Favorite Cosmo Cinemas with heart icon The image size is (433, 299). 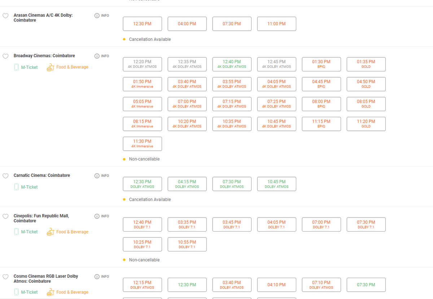pos(5,277)
